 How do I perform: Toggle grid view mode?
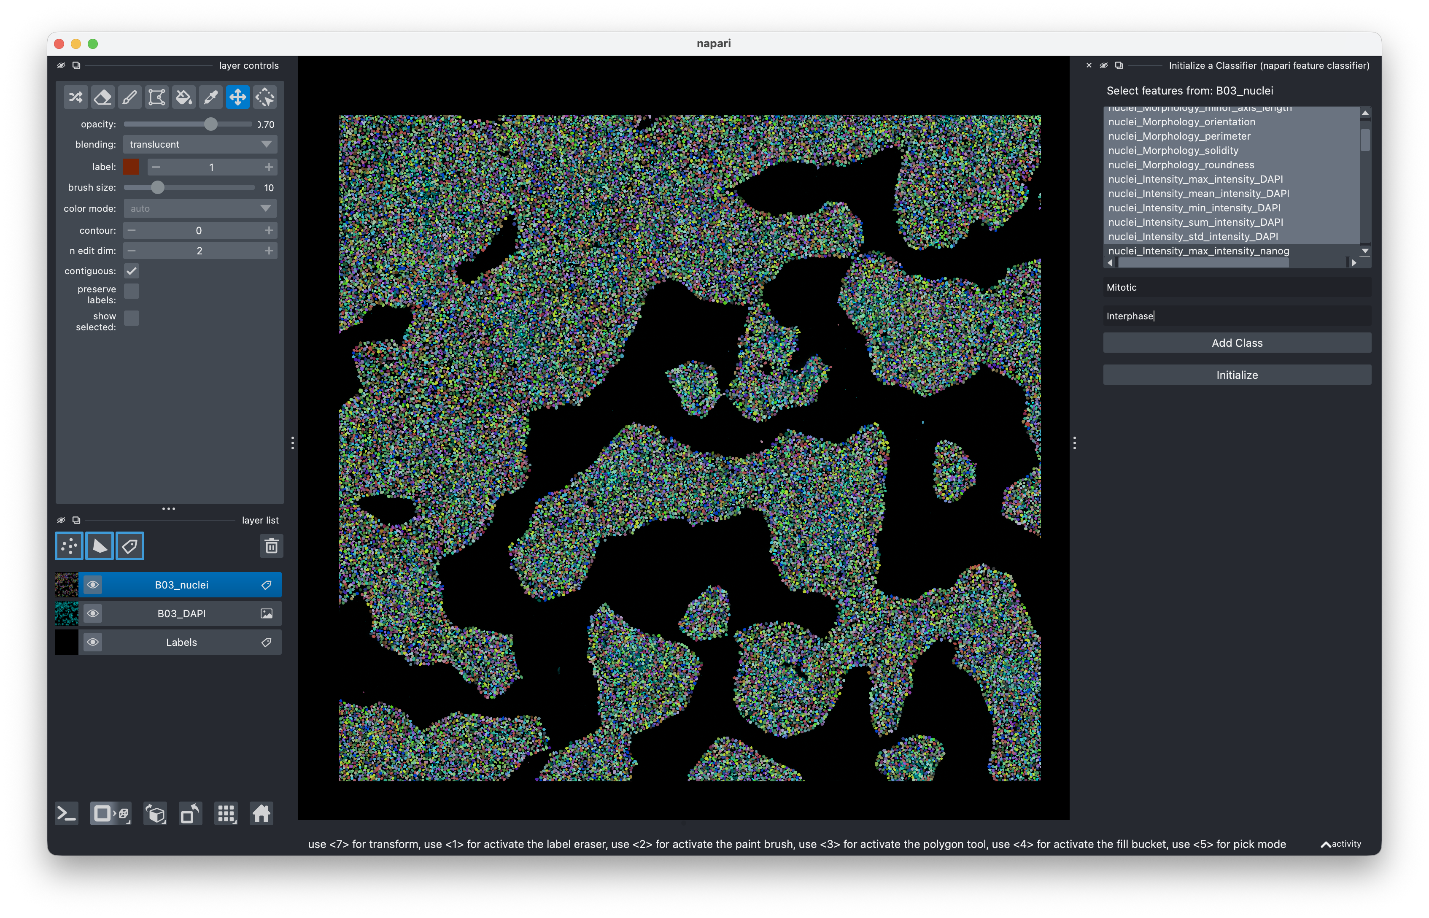226,813
